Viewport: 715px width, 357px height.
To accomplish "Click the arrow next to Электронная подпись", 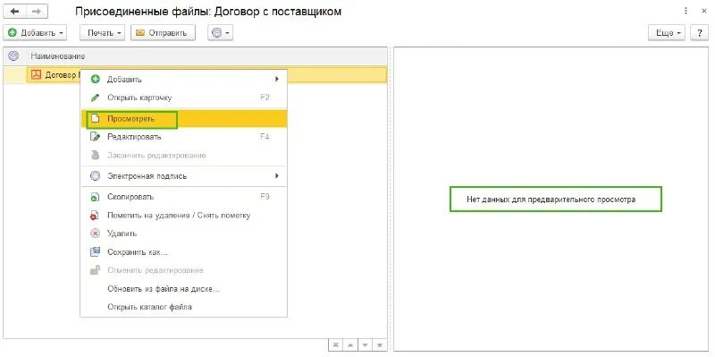I will point(277,175).
